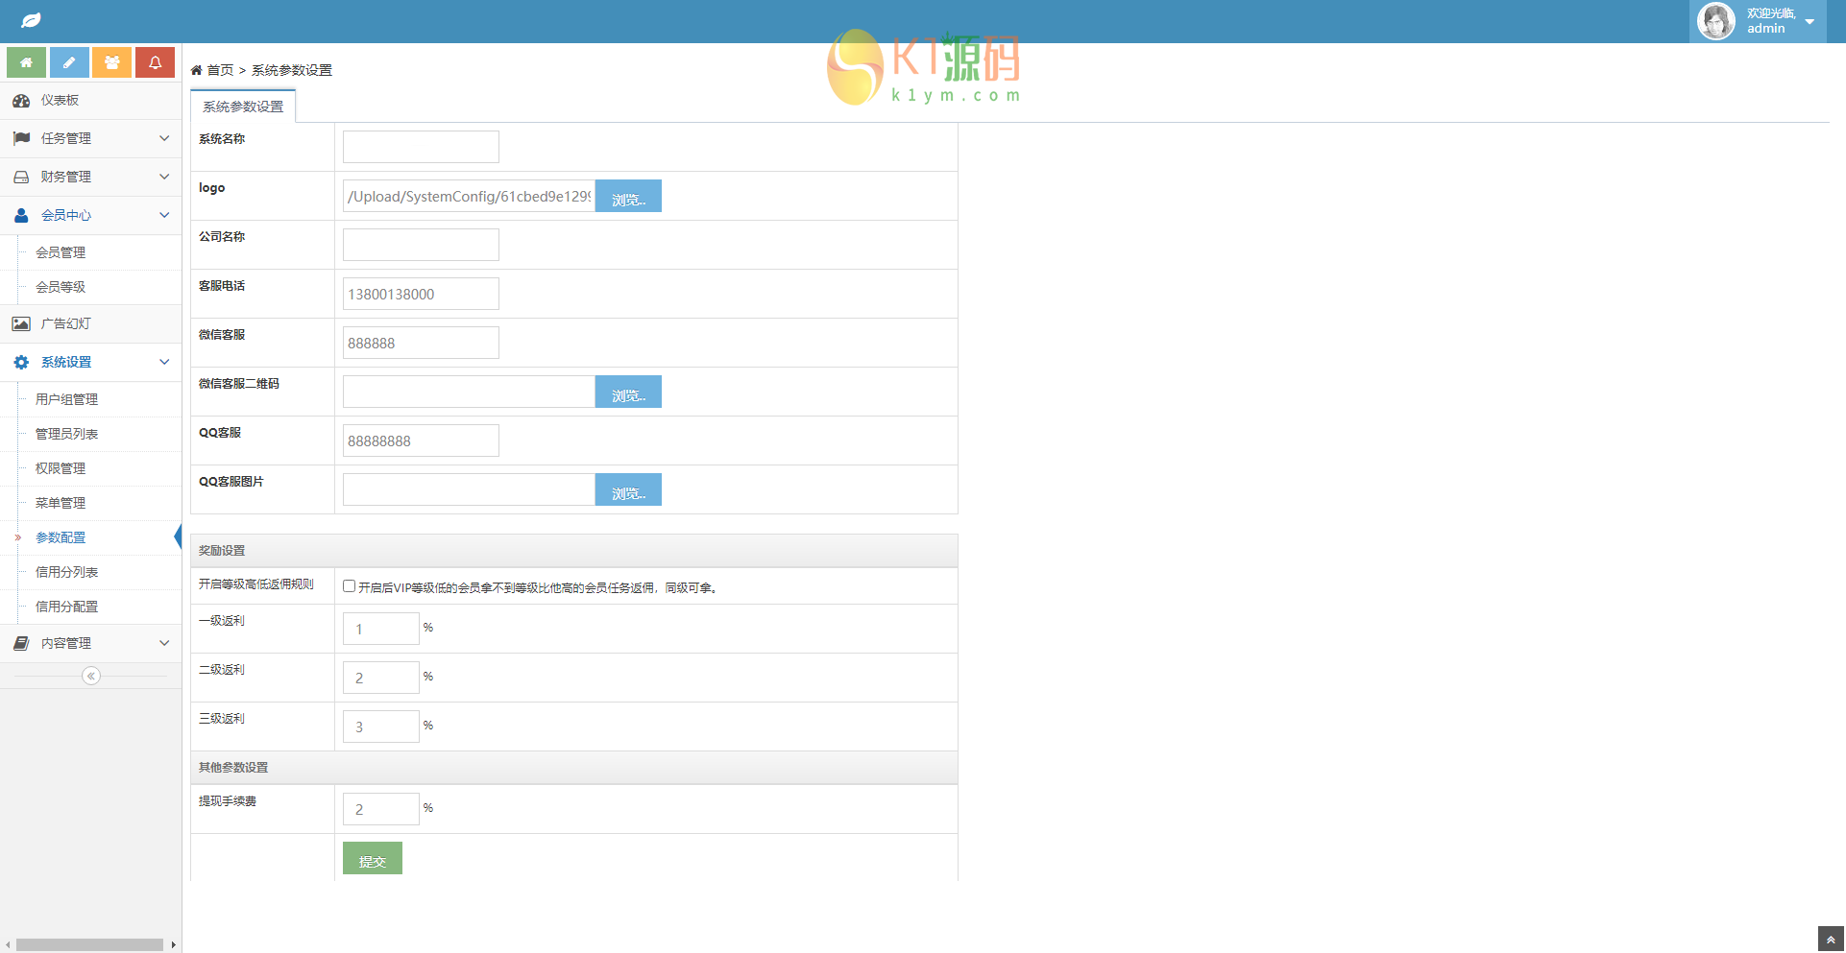Click the book icon beside 内容管理
The height and width of the screenshot is (953, 1846).
[21, 643]
